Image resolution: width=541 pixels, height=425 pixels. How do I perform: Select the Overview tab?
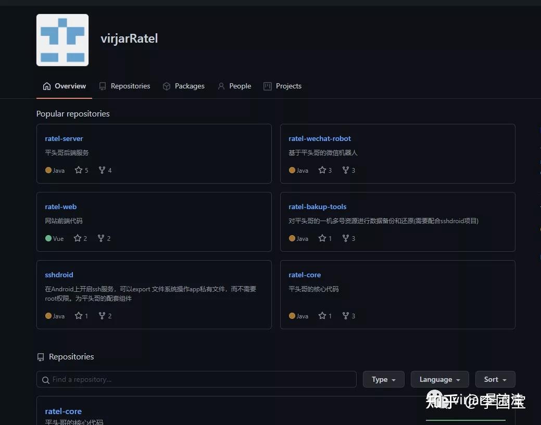(64, 86)
